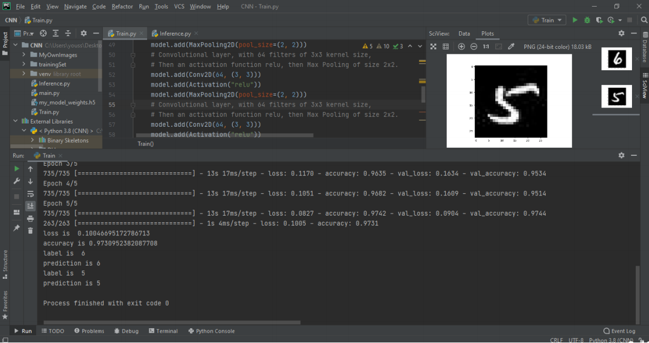Viewport: 649px width, 343px height.
Task: Close the Train.py editor tab
Action: (x=142, y=33)
